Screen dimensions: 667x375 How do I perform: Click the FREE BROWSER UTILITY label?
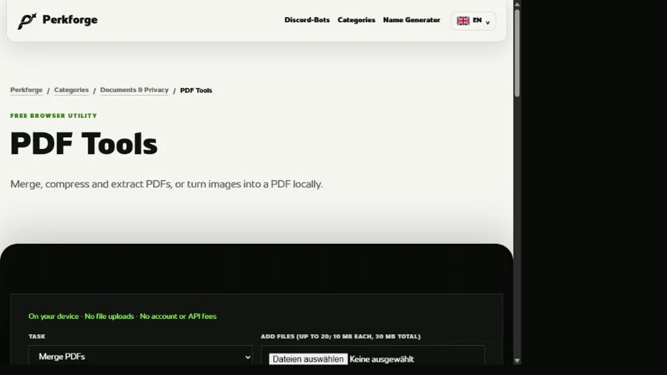pos(53,116)
